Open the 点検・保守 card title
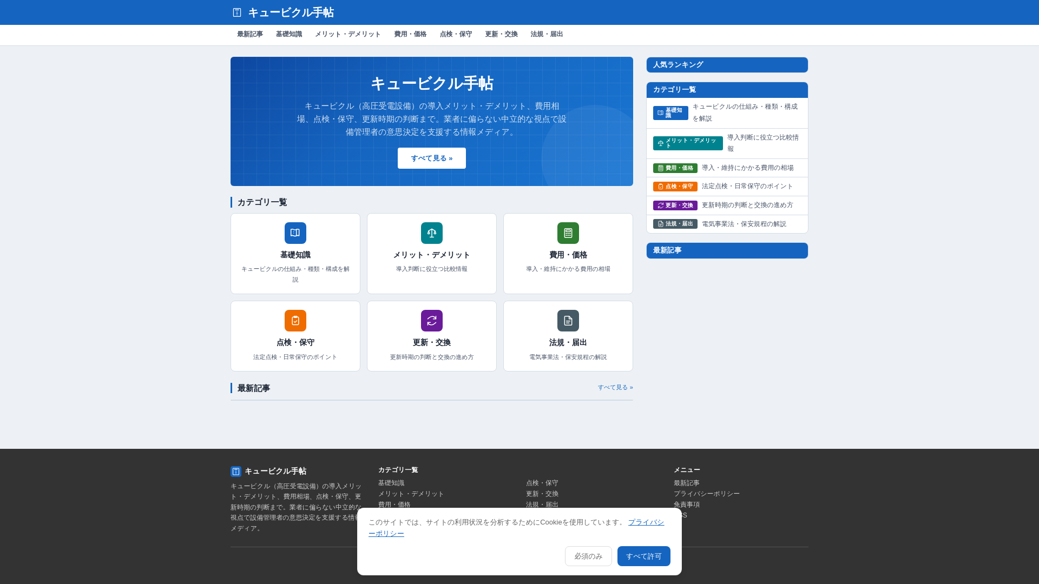The height and width of the screenshot is (584, 1039). [x=295, y=343]
